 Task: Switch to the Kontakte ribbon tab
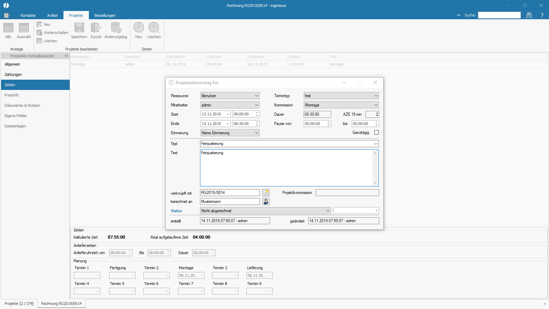tap(28, 15)
